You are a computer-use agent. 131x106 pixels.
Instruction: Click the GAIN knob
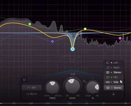tap(72, 86)
